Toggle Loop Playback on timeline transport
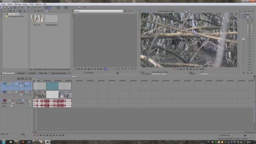The width and height of the screenshot is (256, 144). [38, 135]
